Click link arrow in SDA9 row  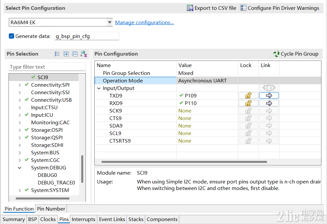(269, 126)
